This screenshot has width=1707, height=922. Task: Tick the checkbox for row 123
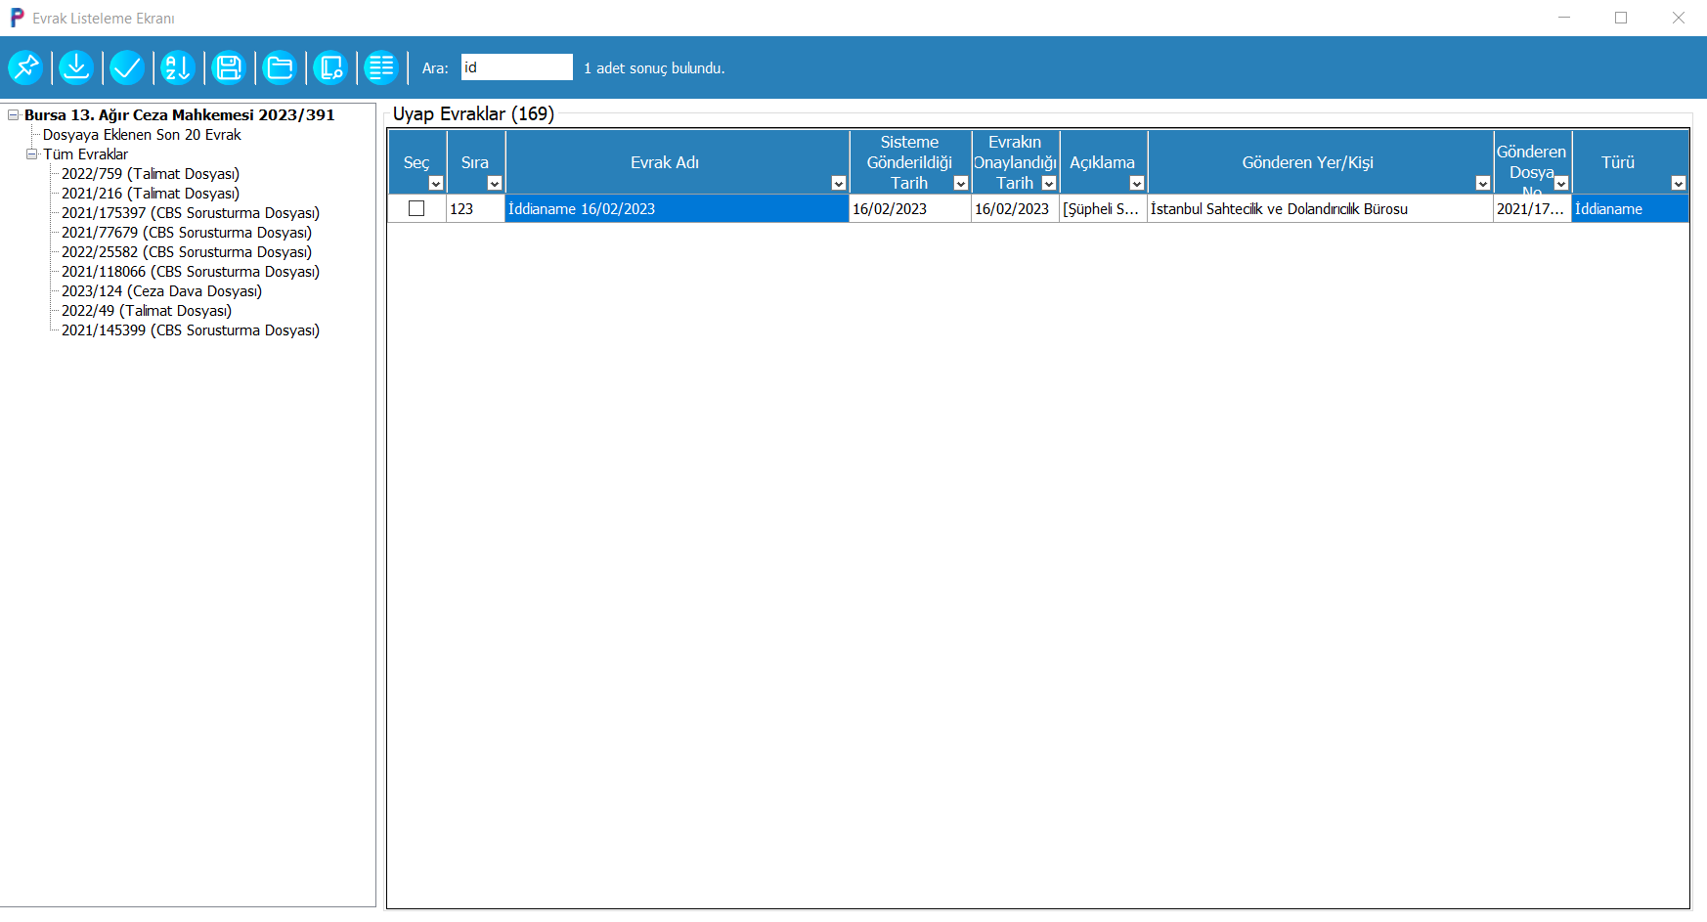point(416,209)
